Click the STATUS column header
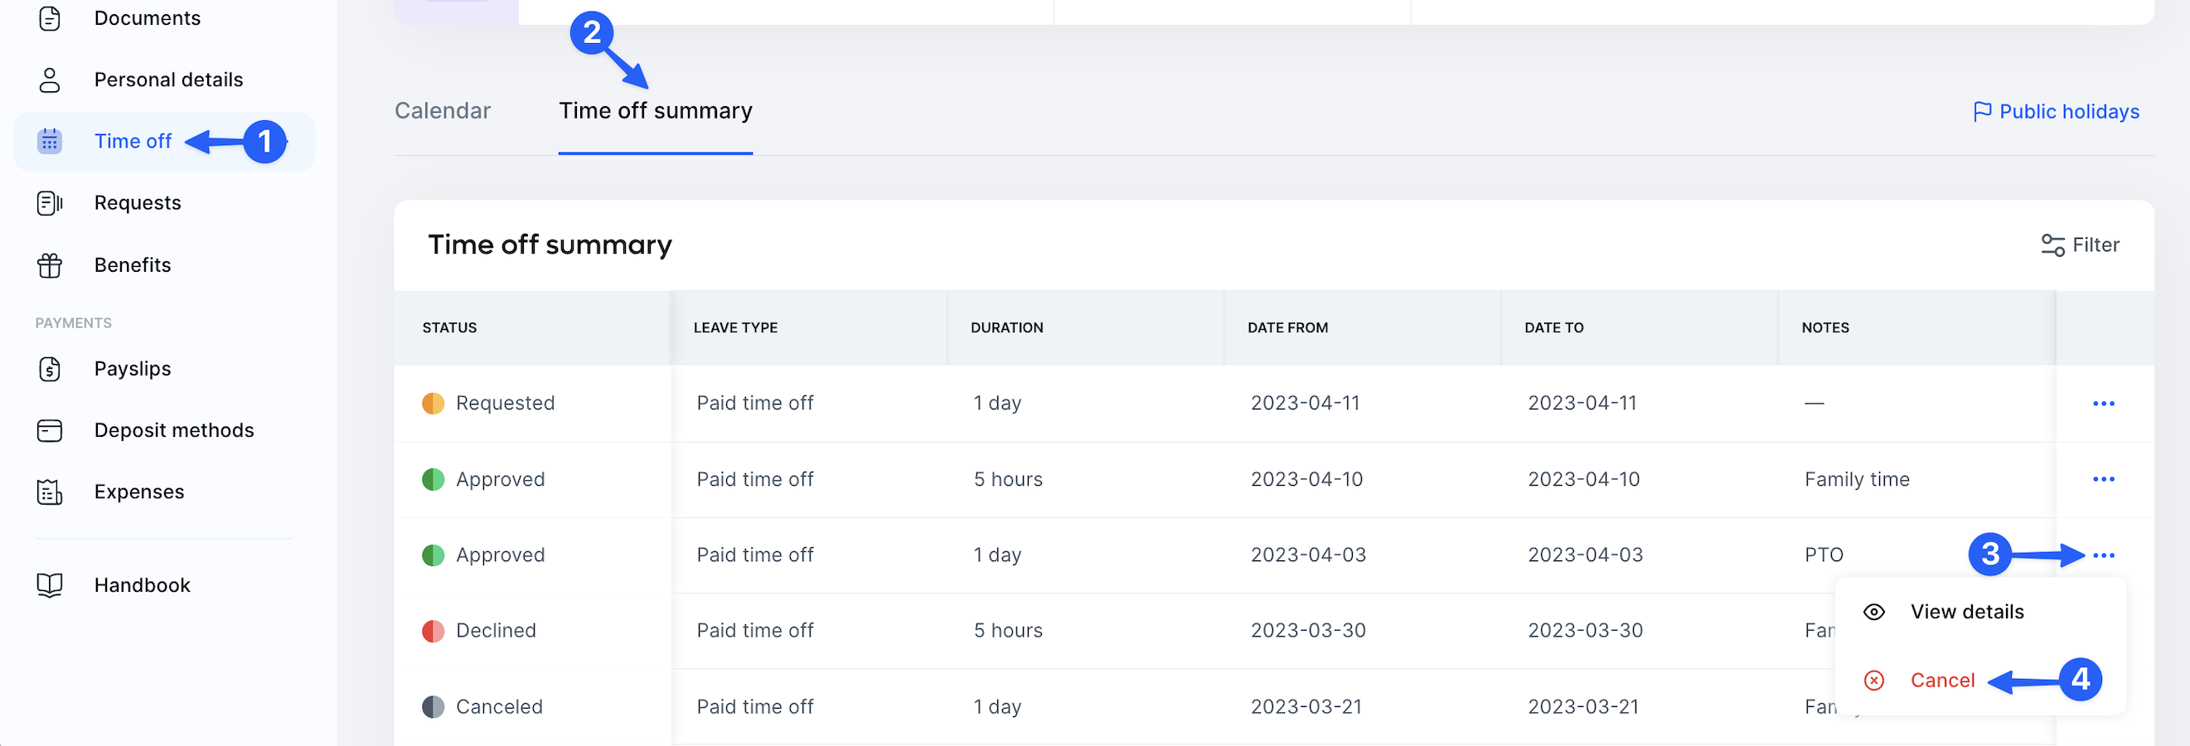The image size is (2190, 746). [x=449, y=328]
